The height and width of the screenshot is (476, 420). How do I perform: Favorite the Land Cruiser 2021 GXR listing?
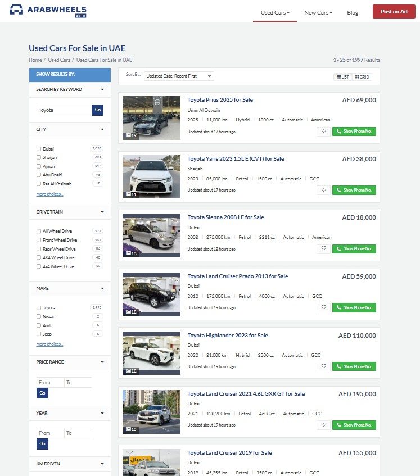click(x=323, y=425)
